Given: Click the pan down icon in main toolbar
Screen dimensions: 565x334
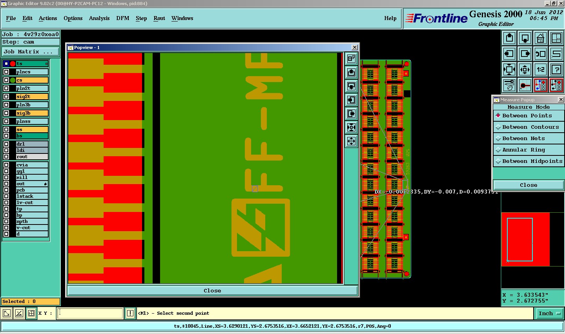Looking at the screenshot, I should [525, 38].
